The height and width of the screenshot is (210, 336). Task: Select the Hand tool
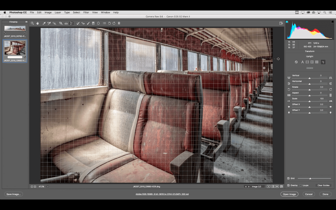pyautogui.click(x=38, y=23)
